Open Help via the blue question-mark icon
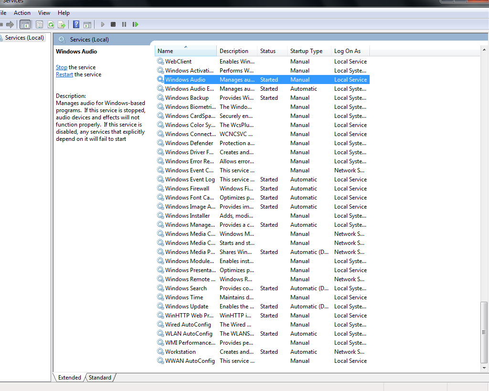Screen dimensions: 489x391 (x=76, y=24)
